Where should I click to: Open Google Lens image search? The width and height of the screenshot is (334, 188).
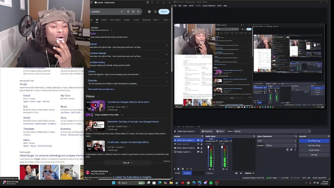click(133, 11)
